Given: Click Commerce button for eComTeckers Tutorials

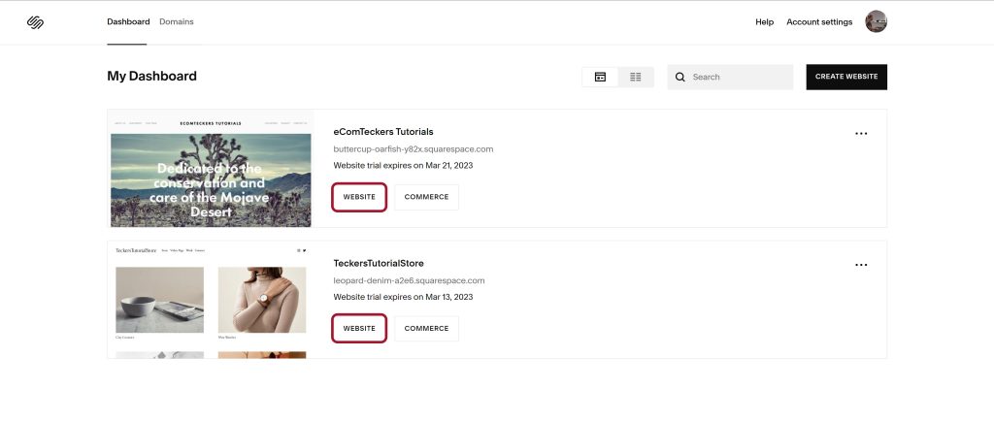Looking at the screenshot, I should 427,197.
